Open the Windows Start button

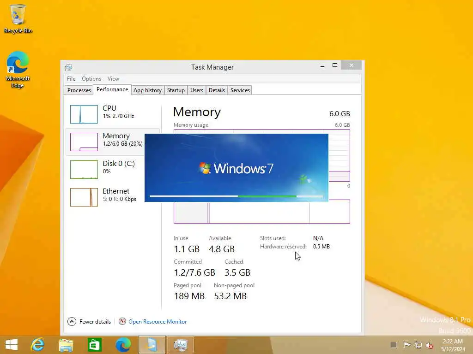[x=12, y=345]
